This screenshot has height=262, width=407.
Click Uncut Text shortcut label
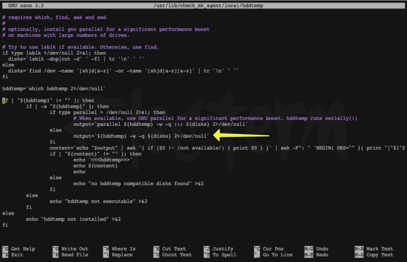(177, 255)
